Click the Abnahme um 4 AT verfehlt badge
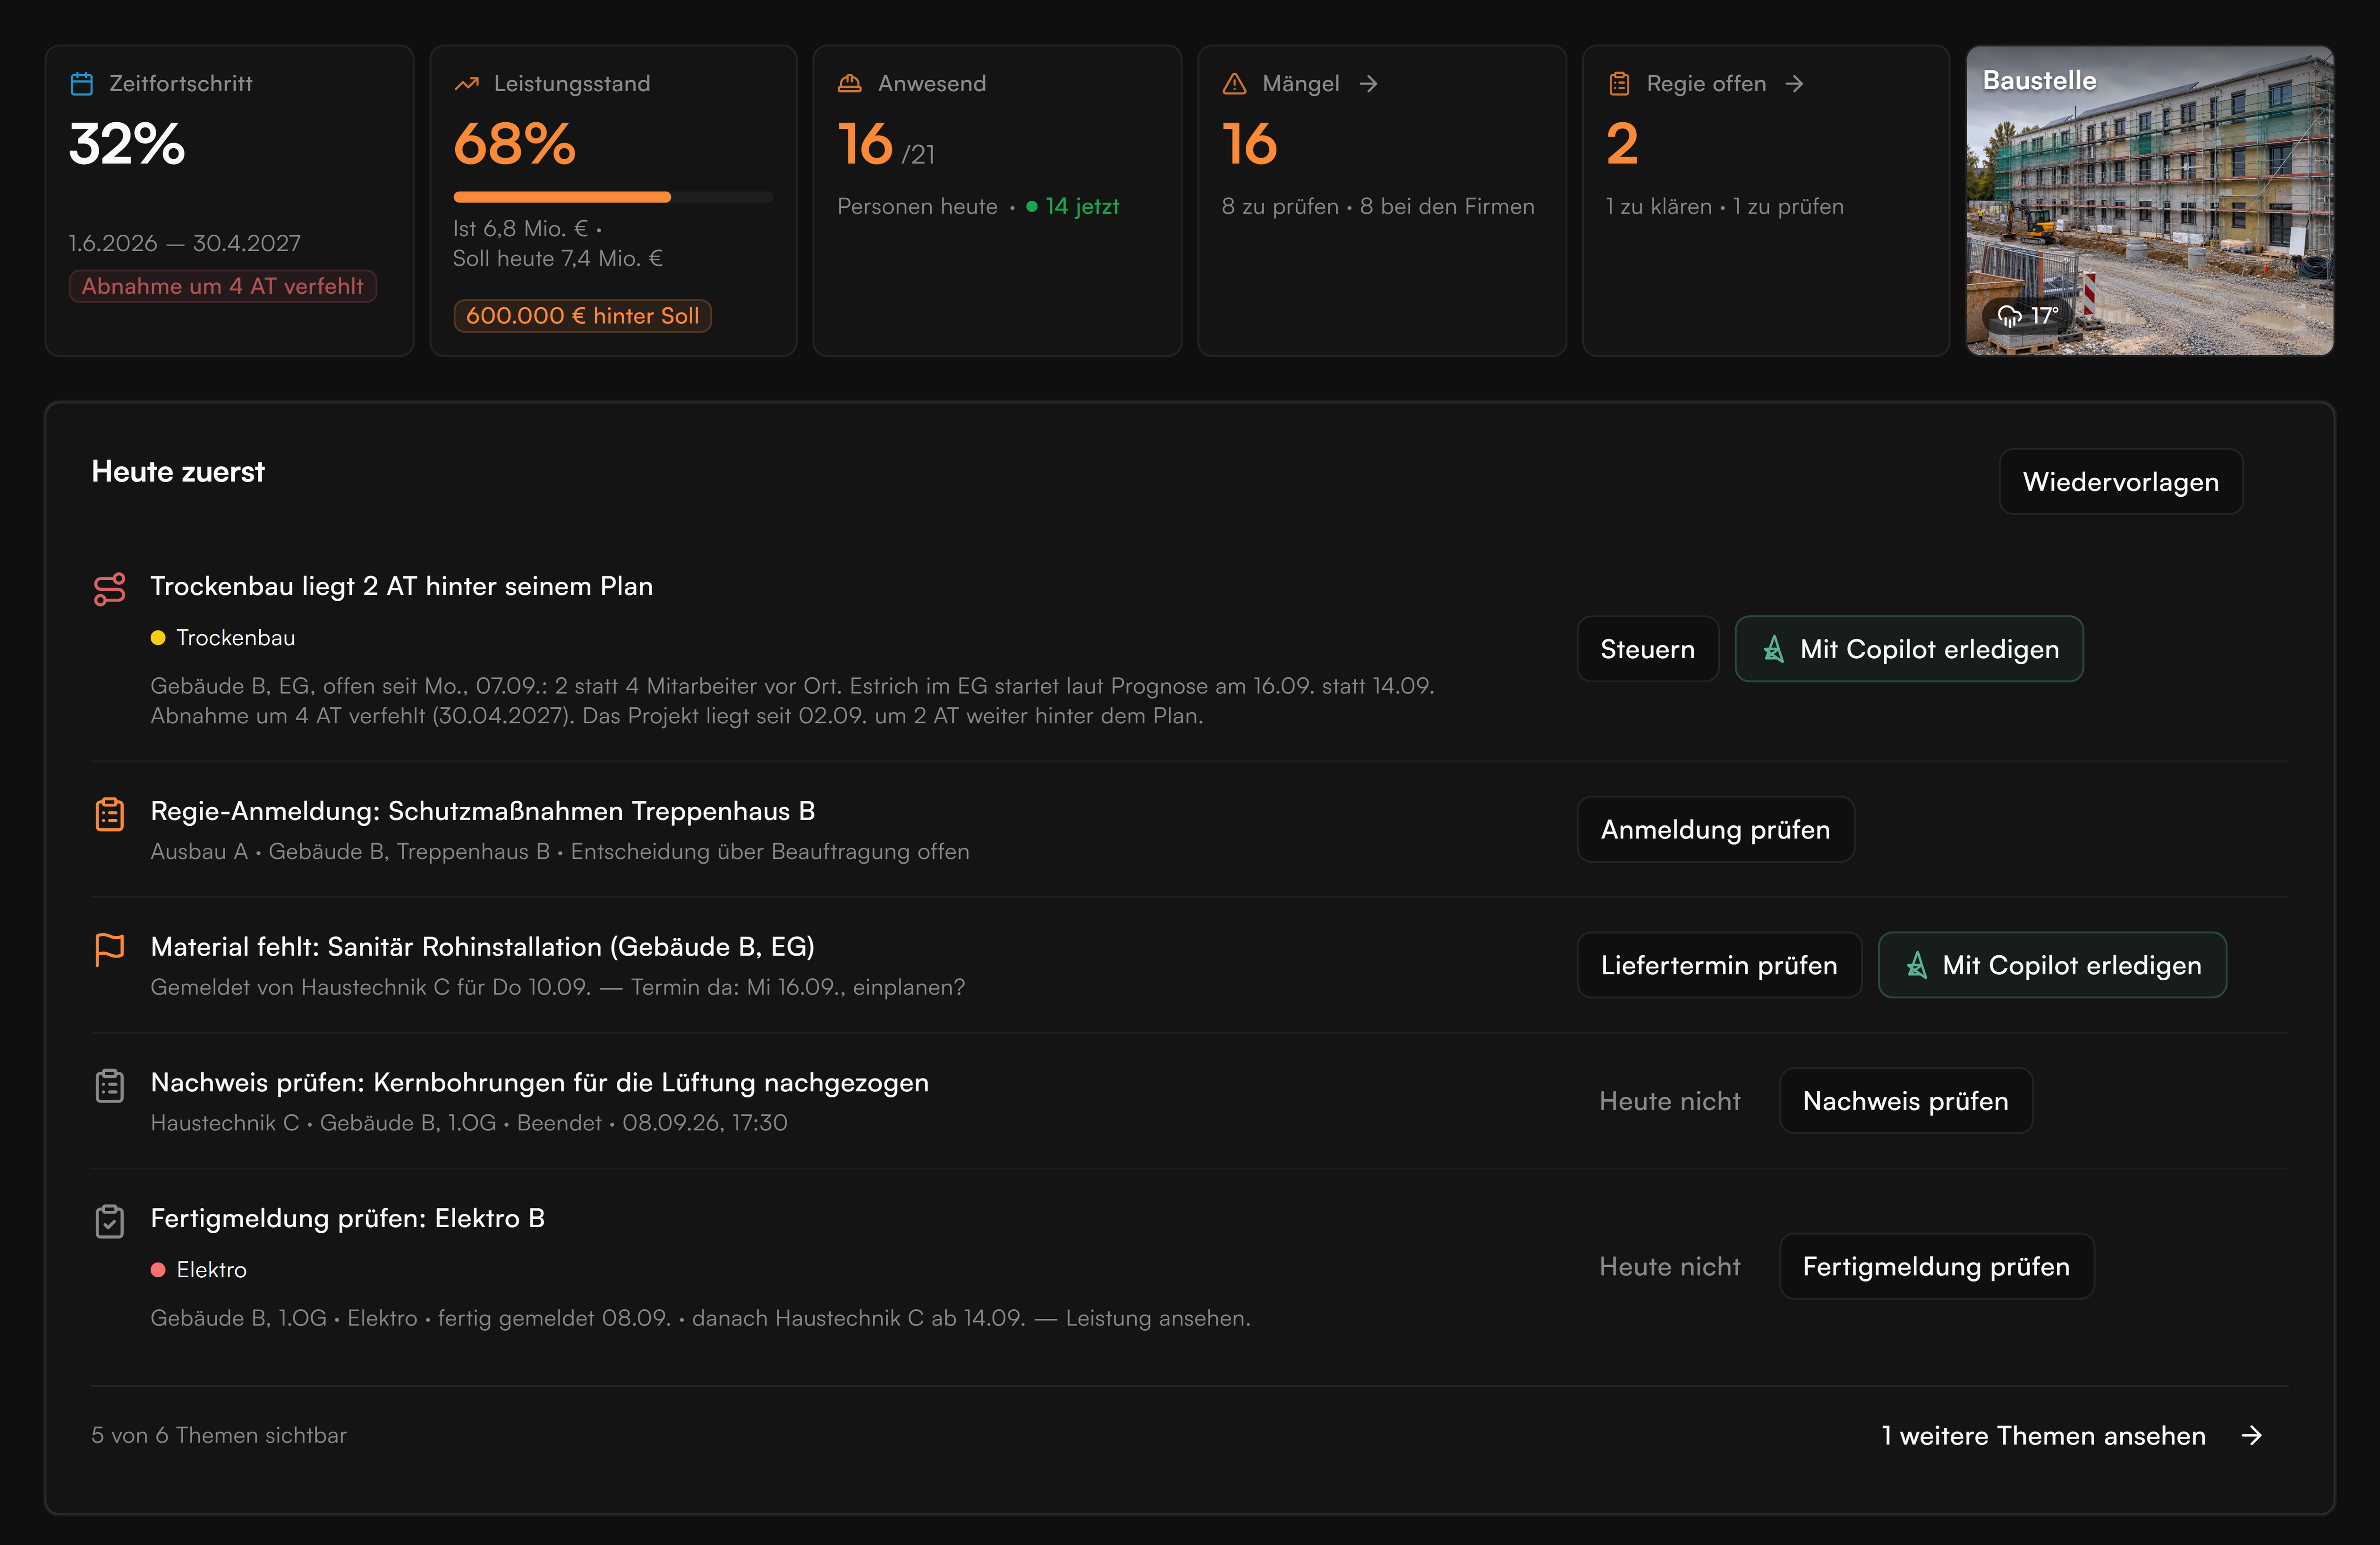Image resolution: width=2380 pixels, height=1545 pixels. 223,286
